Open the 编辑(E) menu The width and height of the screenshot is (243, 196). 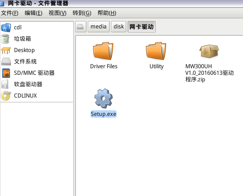click(34, 13)
